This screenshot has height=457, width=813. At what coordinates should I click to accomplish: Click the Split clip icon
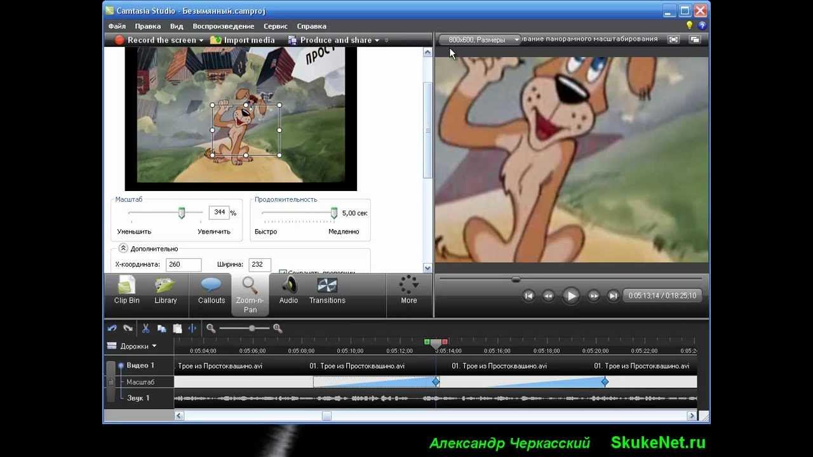coord(192,328)
